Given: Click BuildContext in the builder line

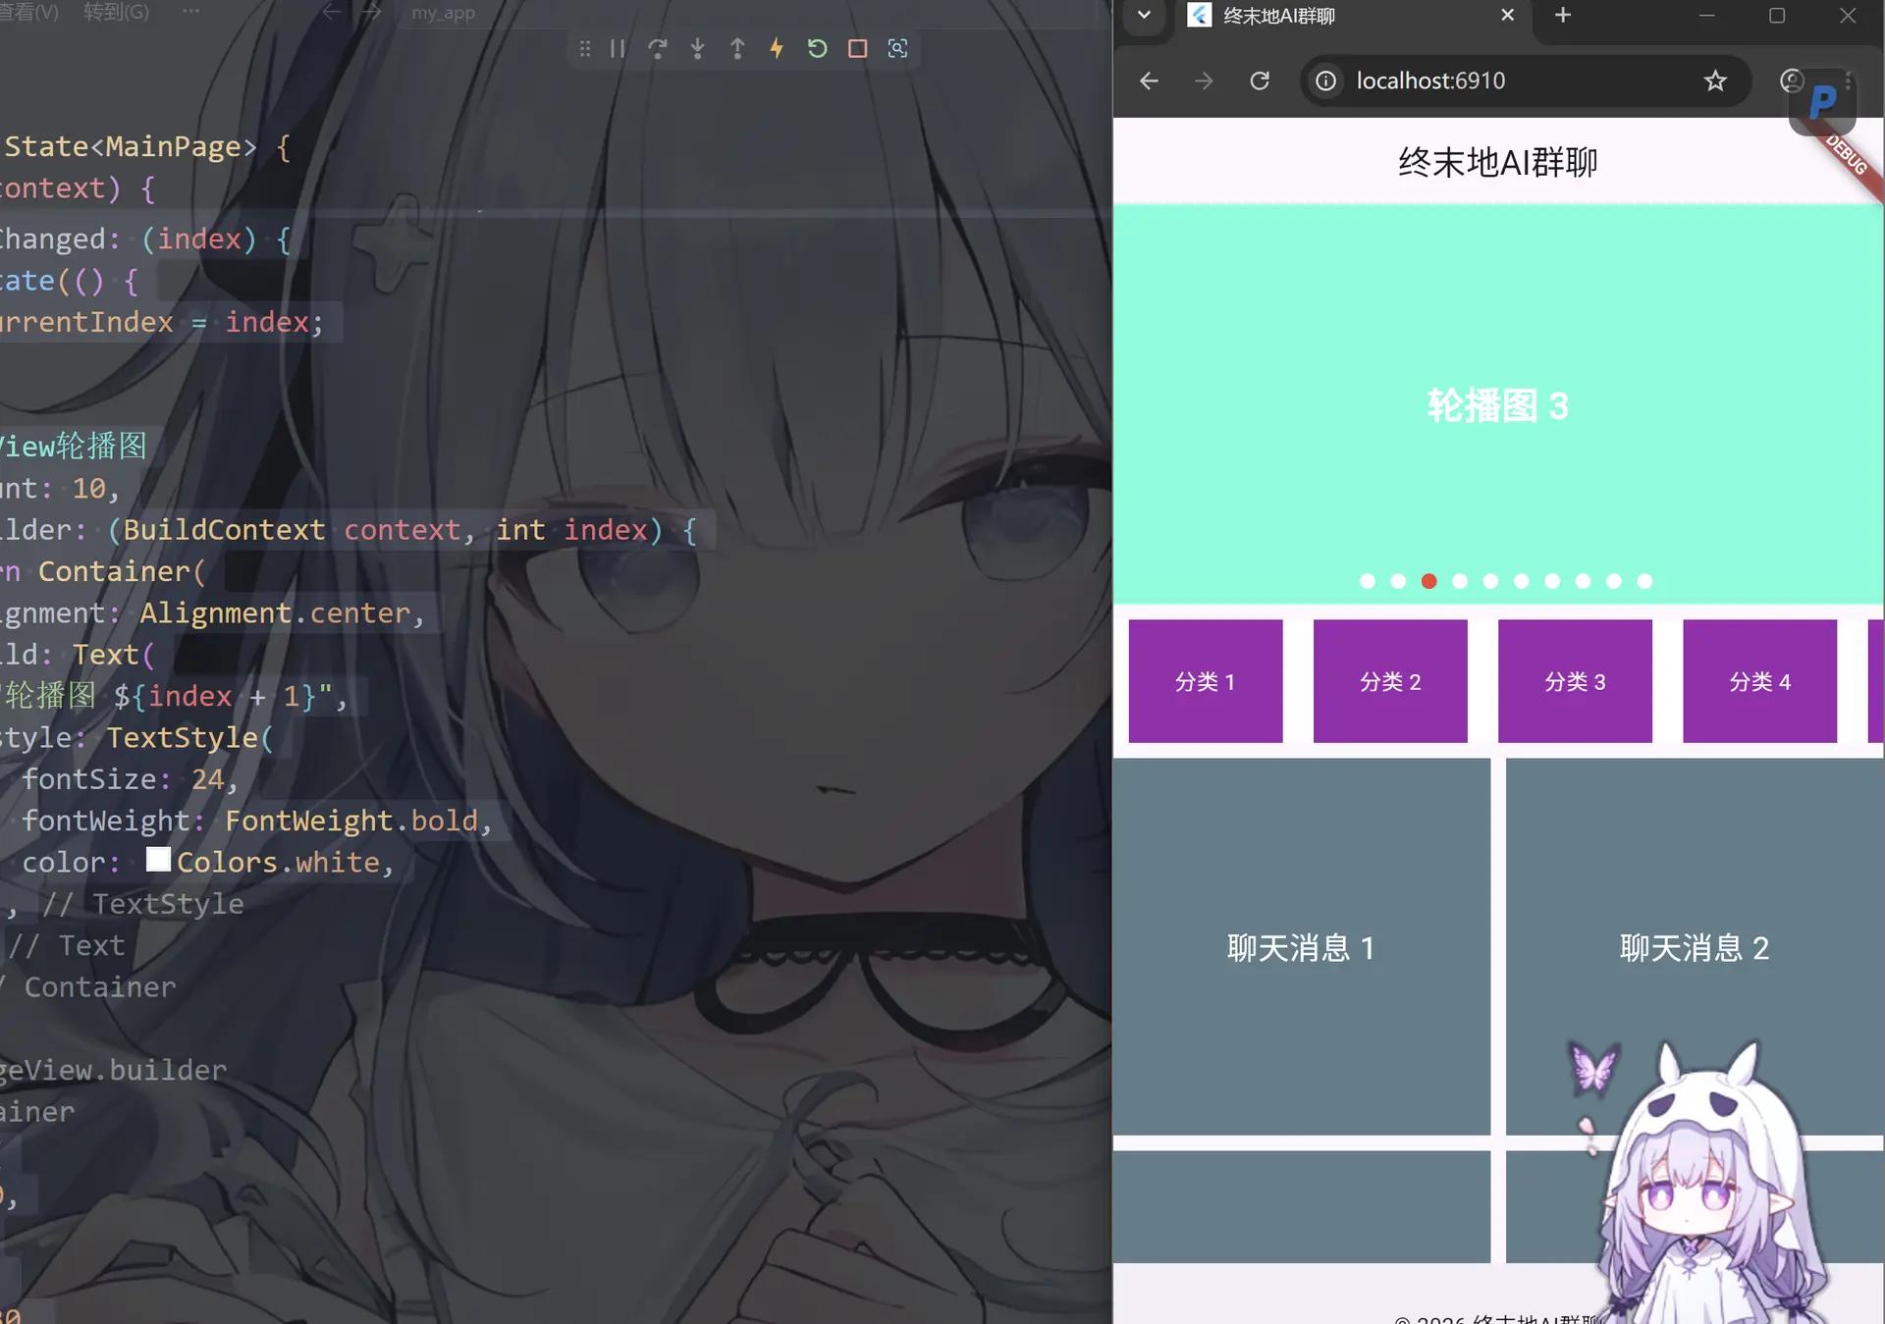Looking at the screenshot, I should pos(224,530).
